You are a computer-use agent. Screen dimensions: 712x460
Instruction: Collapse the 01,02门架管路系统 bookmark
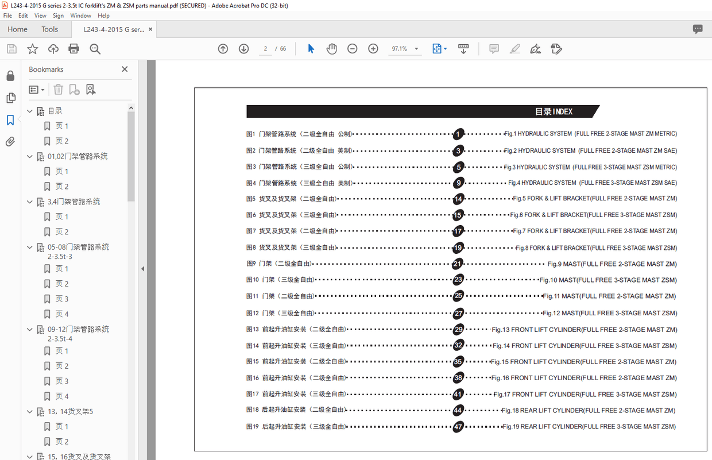point(30,156)
